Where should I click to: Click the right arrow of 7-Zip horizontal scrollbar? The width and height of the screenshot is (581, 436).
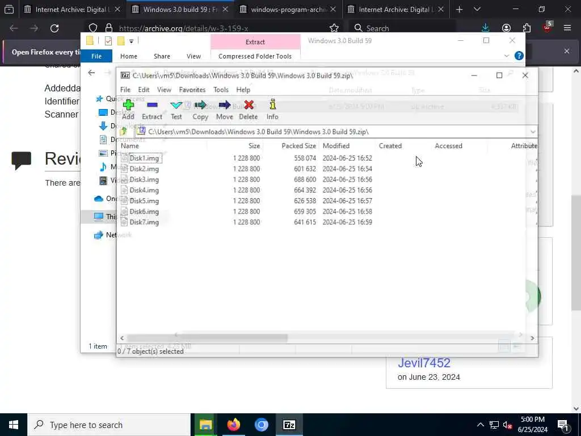(x=532, y=338)
